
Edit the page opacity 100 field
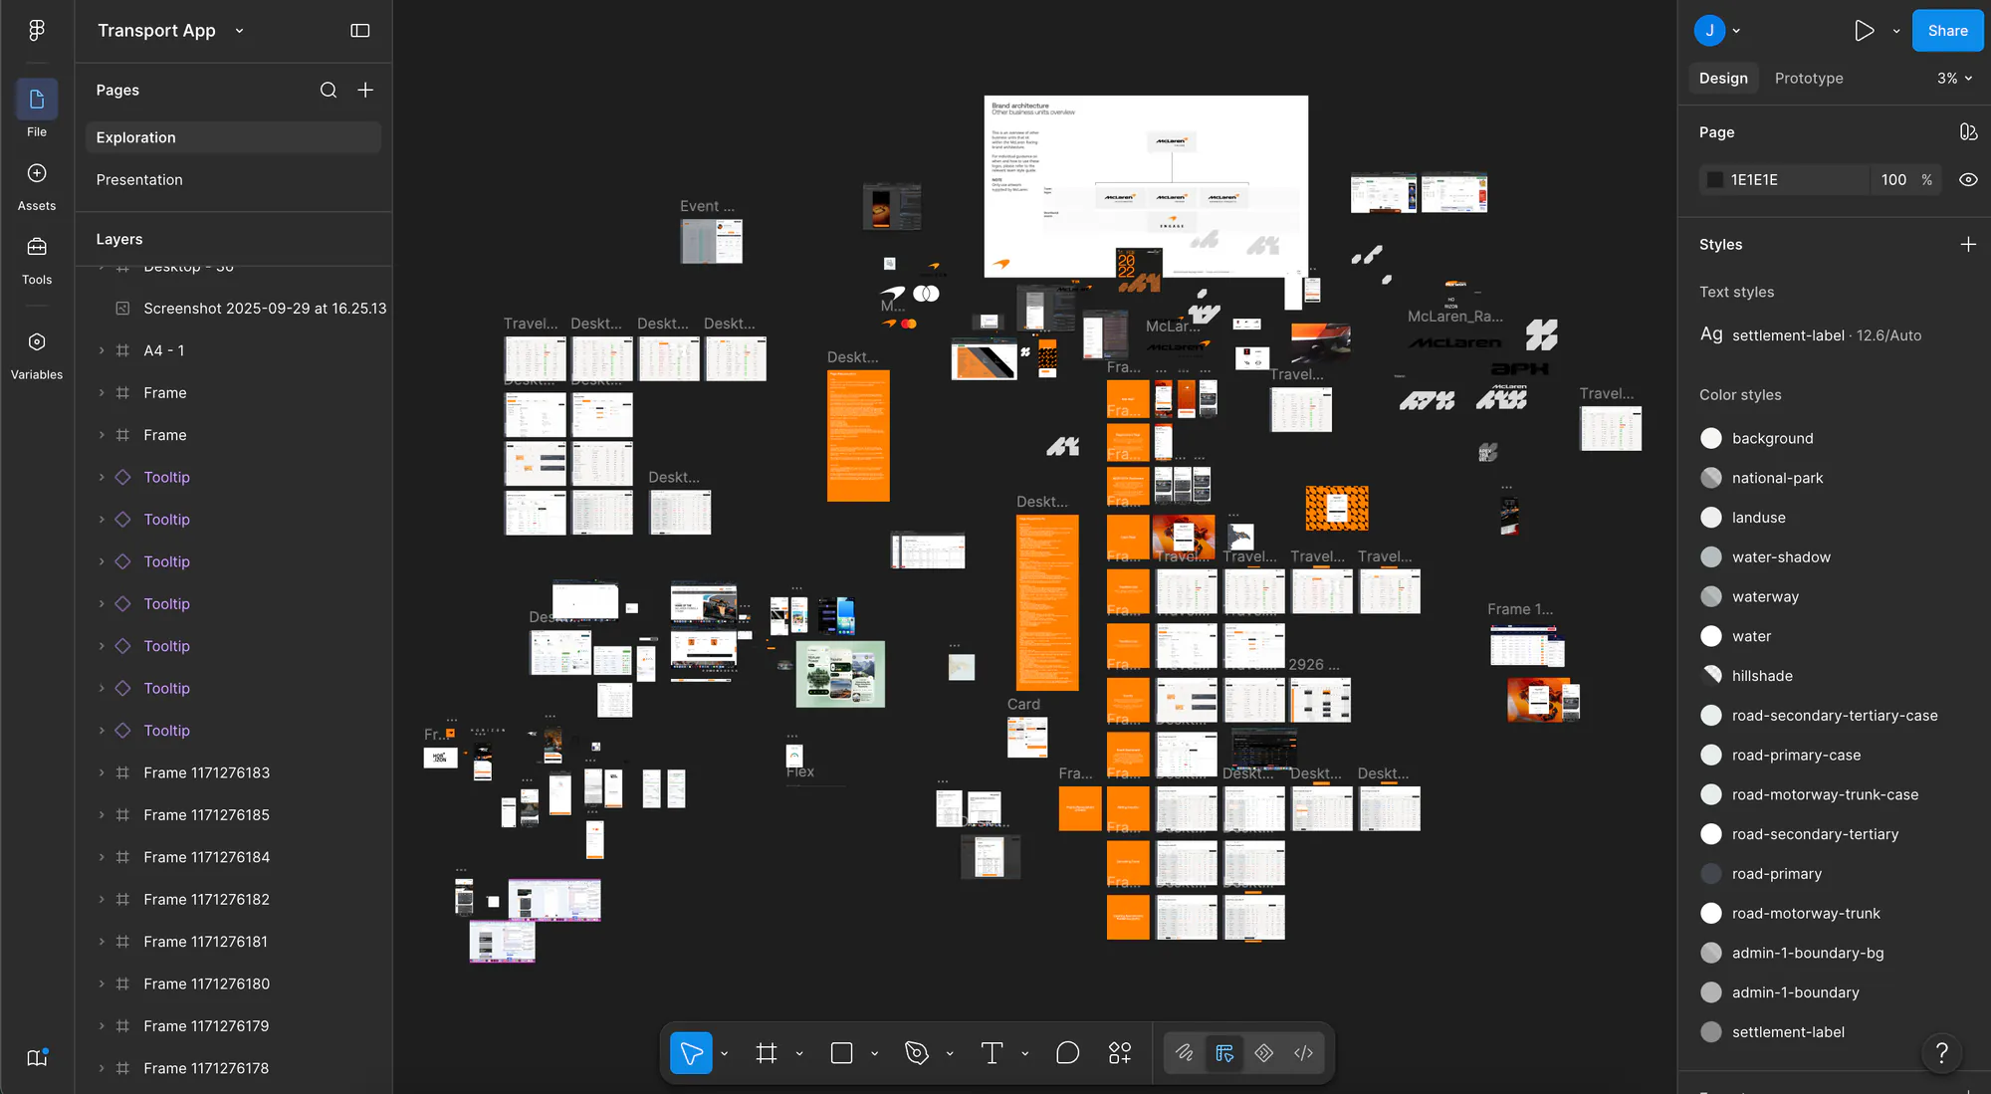coord(1893,180)
